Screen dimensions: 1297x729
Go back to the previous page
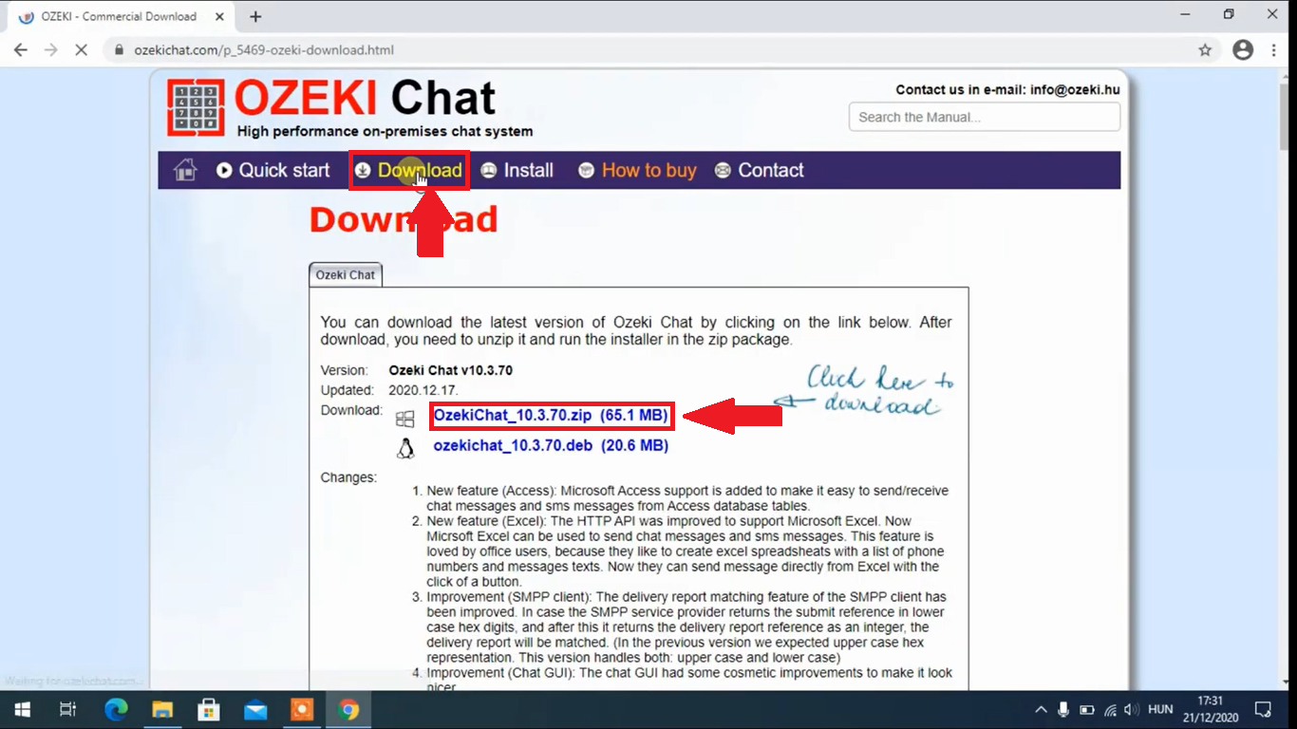pyautogui.click(x=21, y=50)
